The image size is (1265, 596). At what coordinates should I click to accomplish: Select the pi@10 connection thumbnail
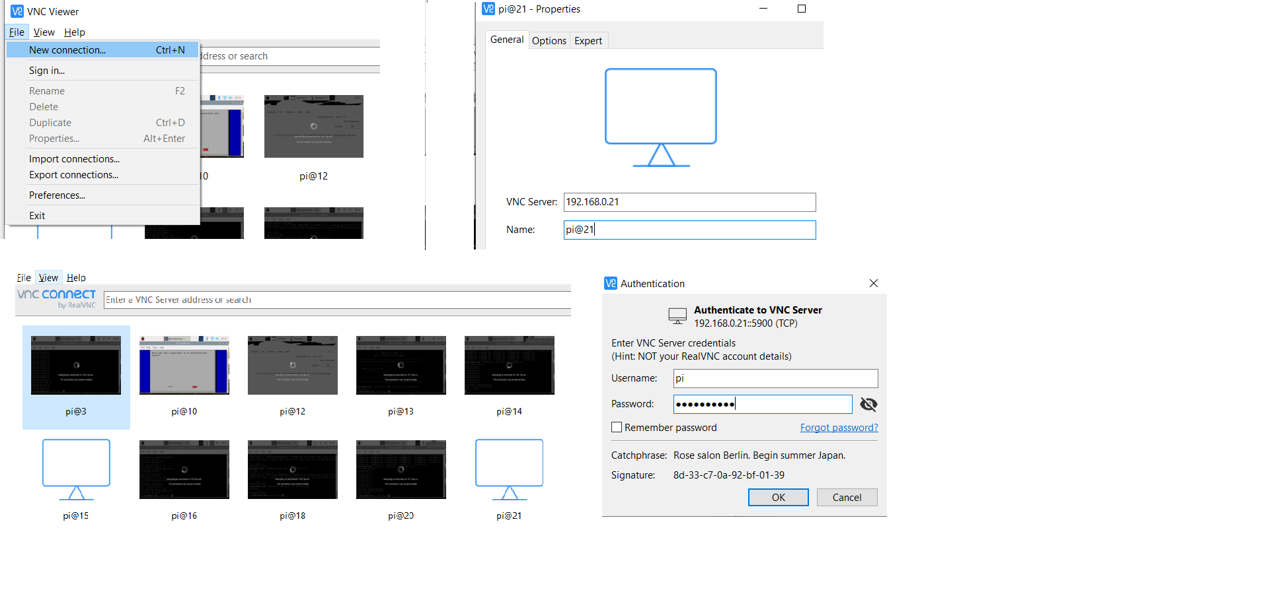[x=184, y=365]
